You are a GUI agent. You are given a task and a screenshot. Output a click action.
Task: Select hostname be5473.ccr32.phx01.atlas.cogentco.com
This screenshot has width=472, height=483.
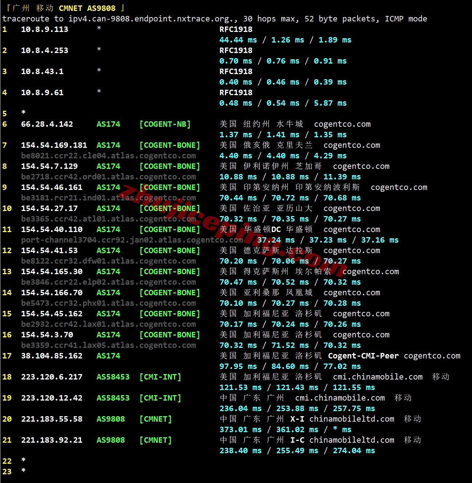pos(108,303)
